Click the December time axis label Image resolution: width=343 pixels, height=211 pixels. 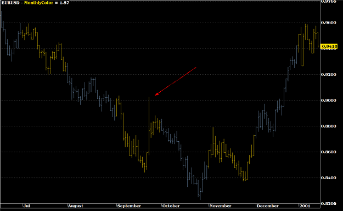[x=267, y=206]
